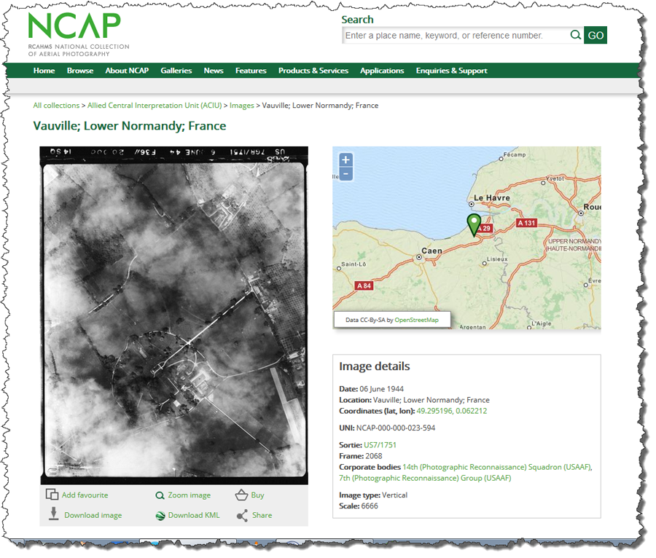Click the Caen label on the map
The width and height of the screenshot is (656, 558).
point(432,251)
